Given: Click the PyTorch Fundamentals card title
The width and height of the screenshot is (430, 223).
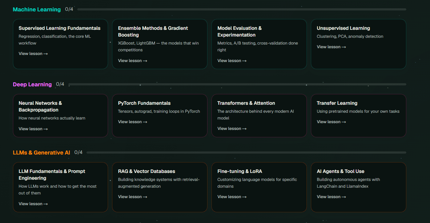Looking at the screenshot, I should 144,103.
